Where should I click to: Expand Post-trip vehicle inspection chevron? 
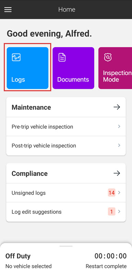[119, 145]
